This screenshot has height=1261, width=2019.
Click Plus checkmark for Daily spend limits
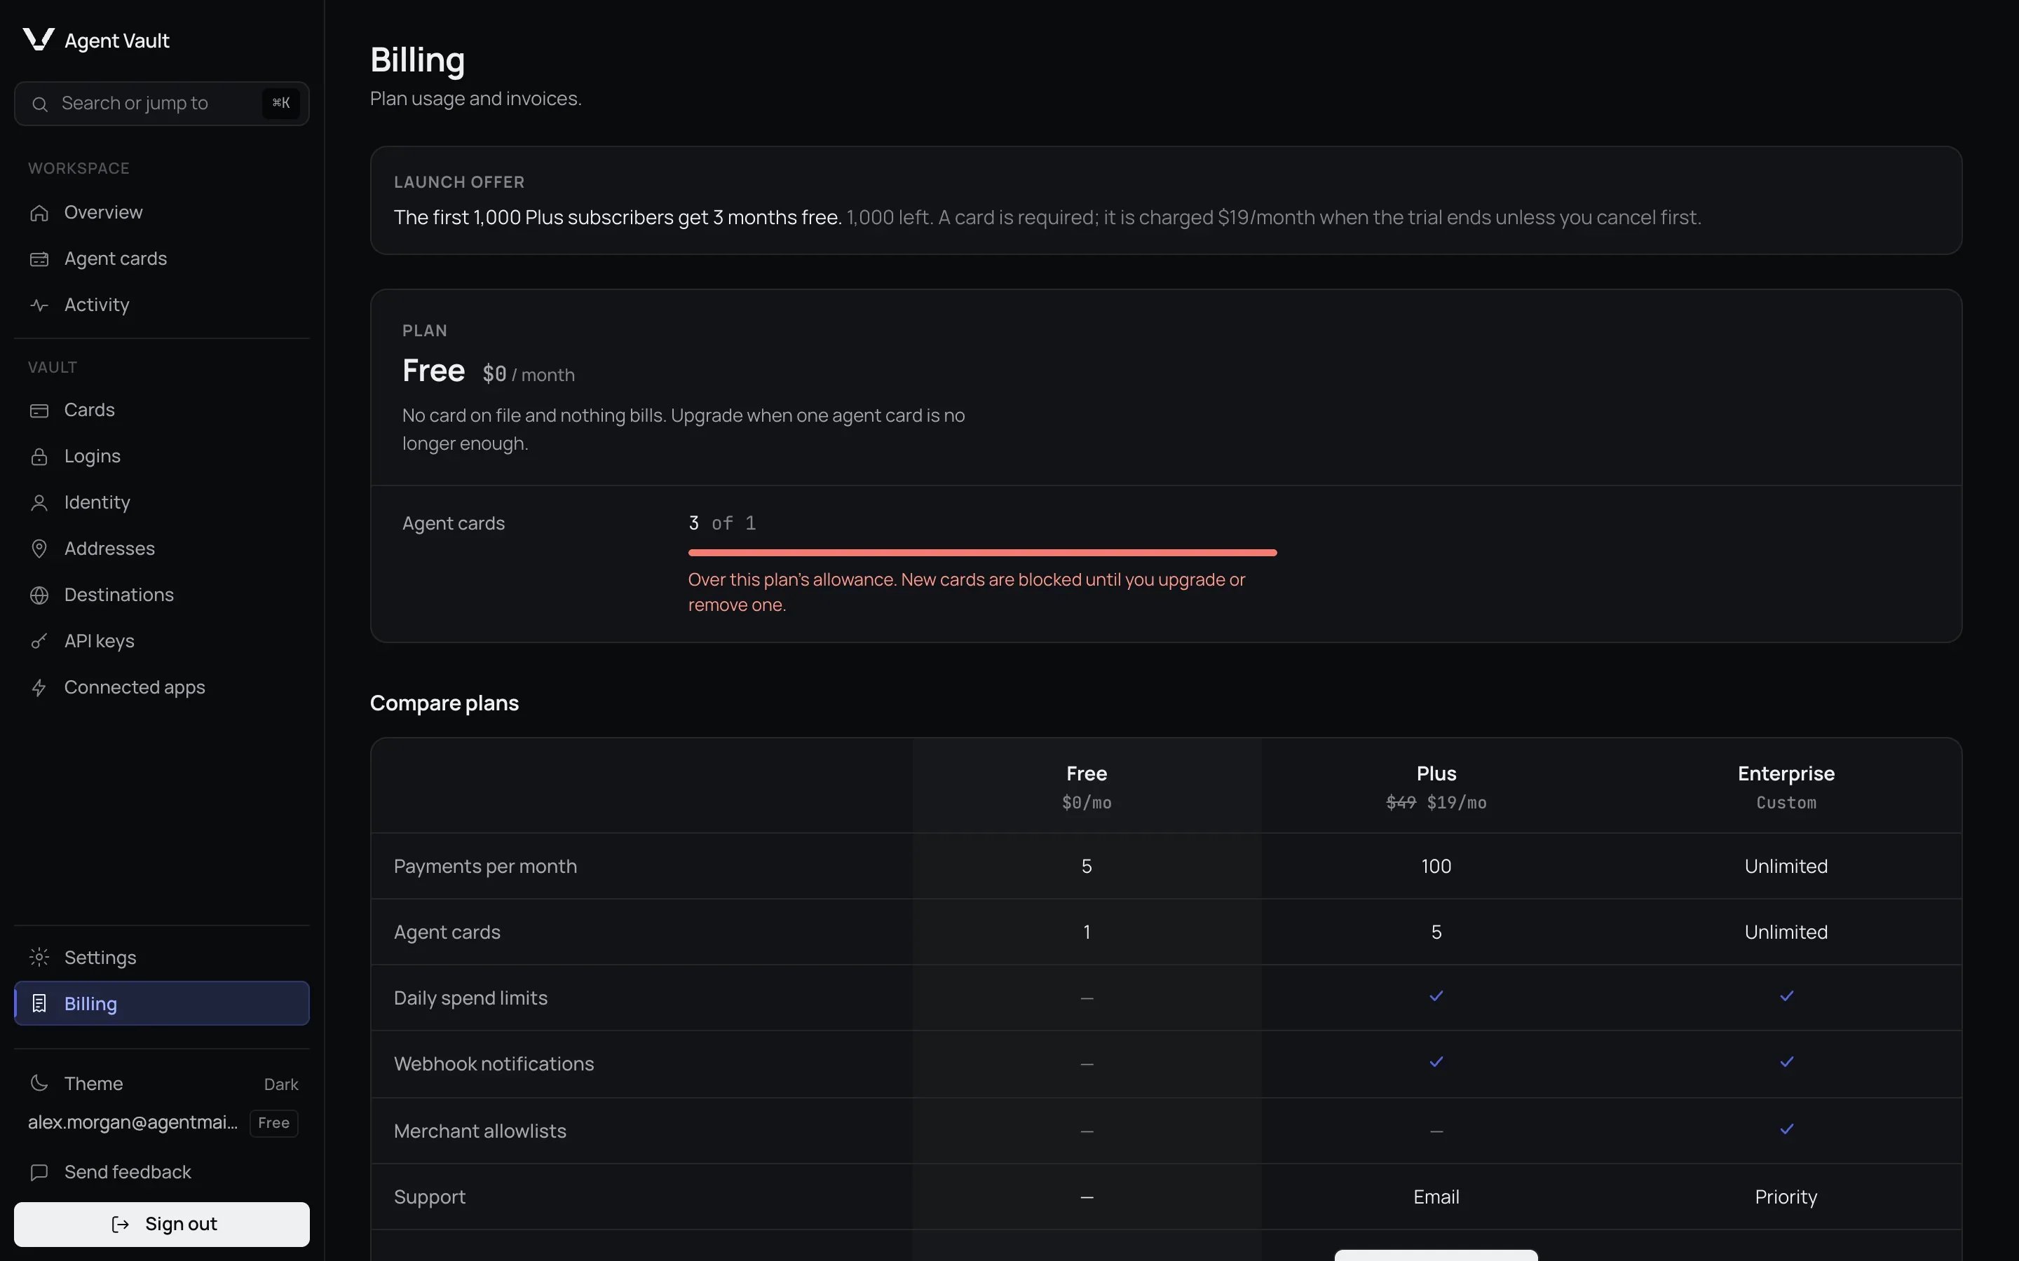point(1436,997)
